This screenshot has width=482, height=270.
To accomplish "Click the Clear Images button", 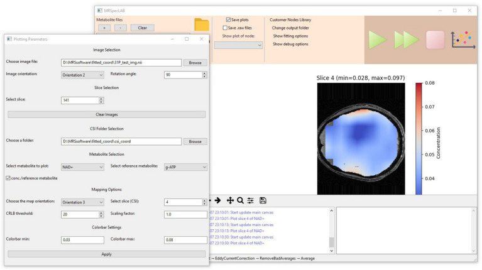I will tap(106, 114).
